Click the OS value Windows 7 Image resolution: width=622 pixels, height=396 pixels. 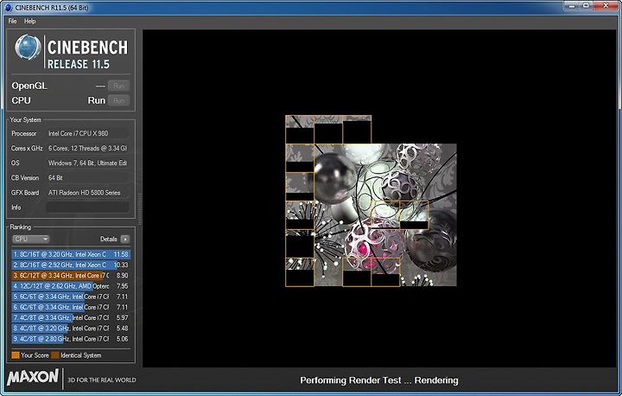[87, 163]
